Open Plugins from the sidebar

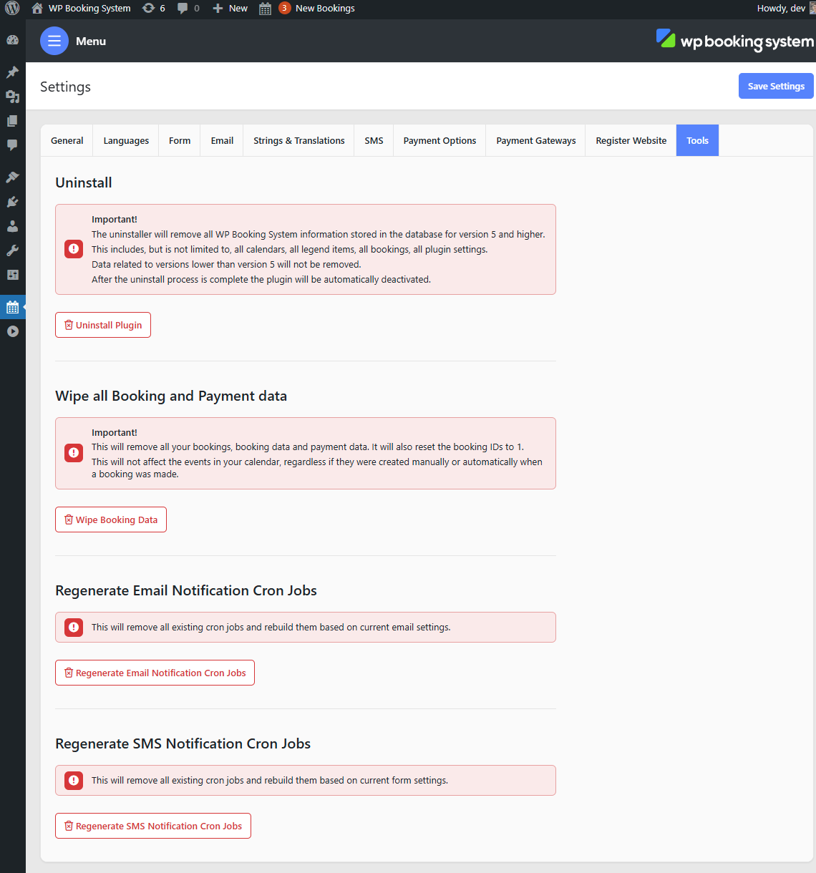(x=12, y=202)
